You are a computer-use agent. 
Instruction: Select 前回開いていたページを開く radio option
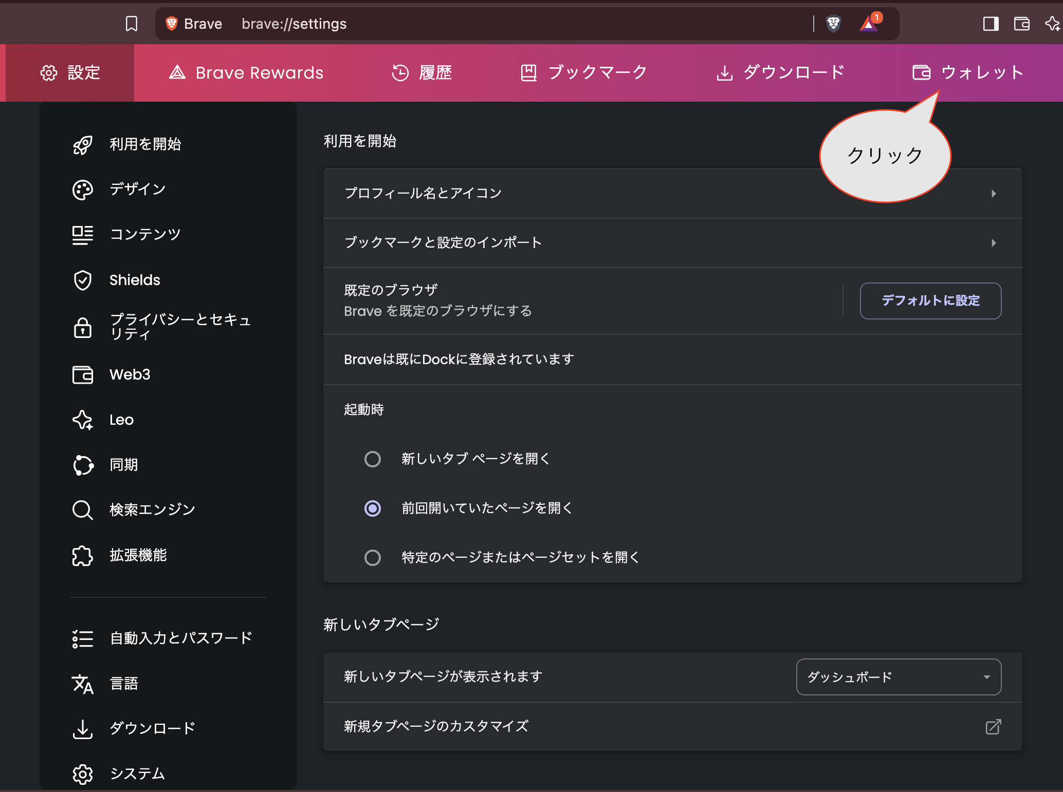click(373, 508)
